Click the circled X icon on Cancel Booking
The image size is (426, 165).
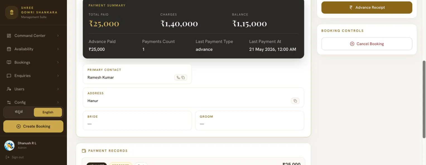352,44
